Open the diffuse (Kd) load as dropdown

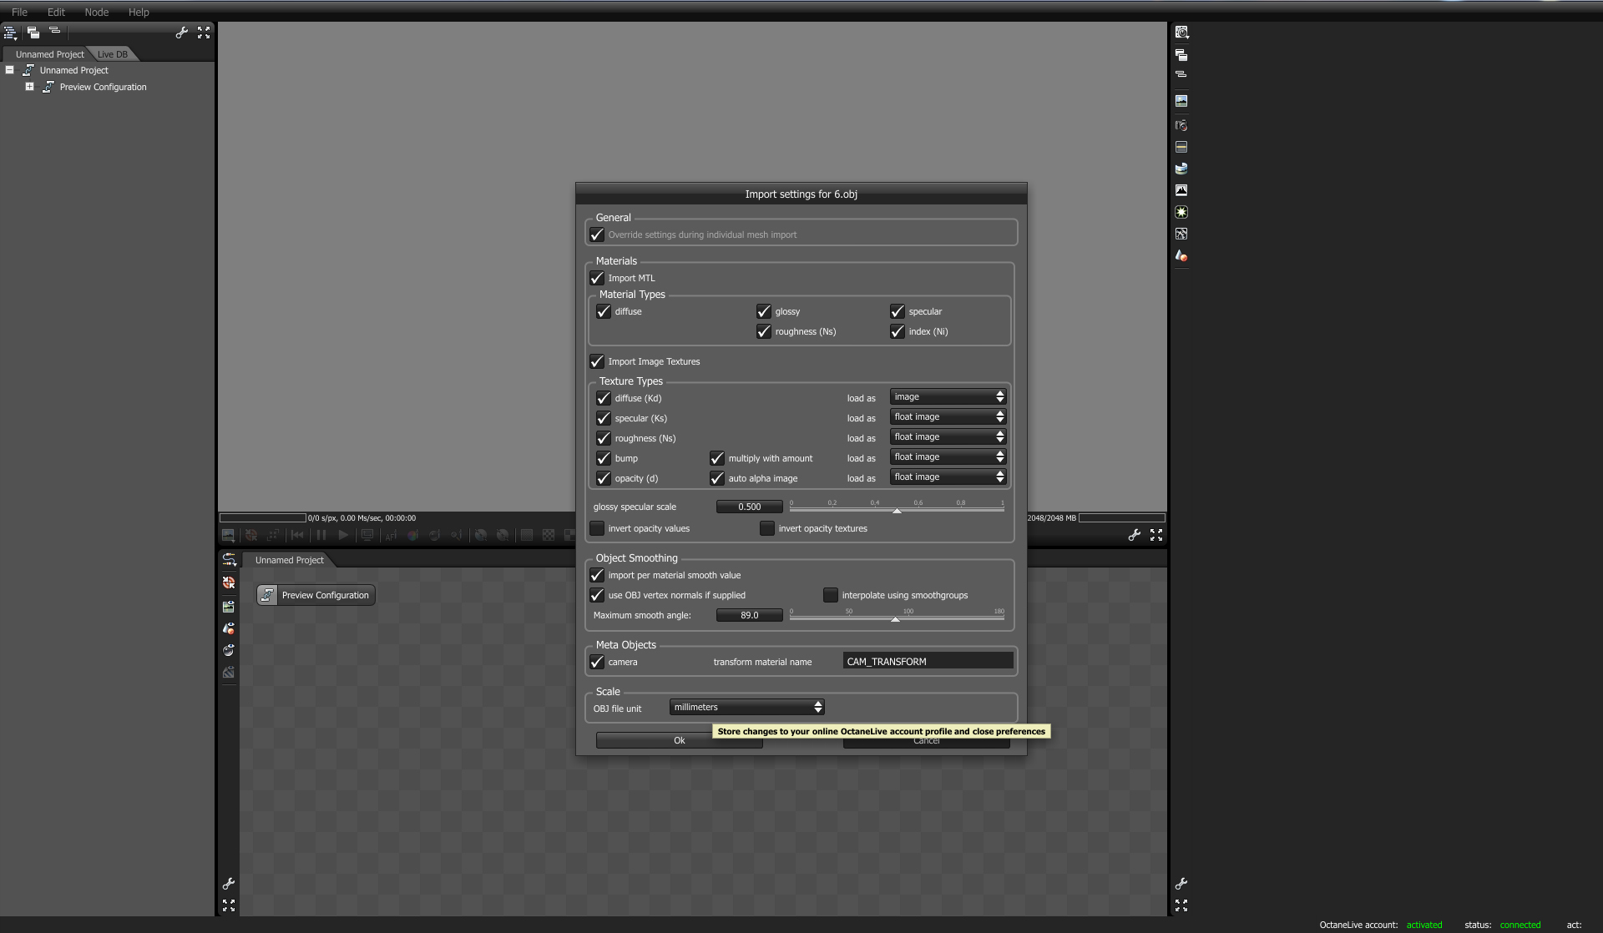(x=947, y=397)
